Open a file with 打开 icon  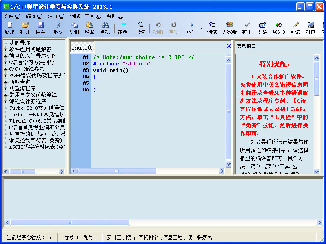[x=25, y=28]
